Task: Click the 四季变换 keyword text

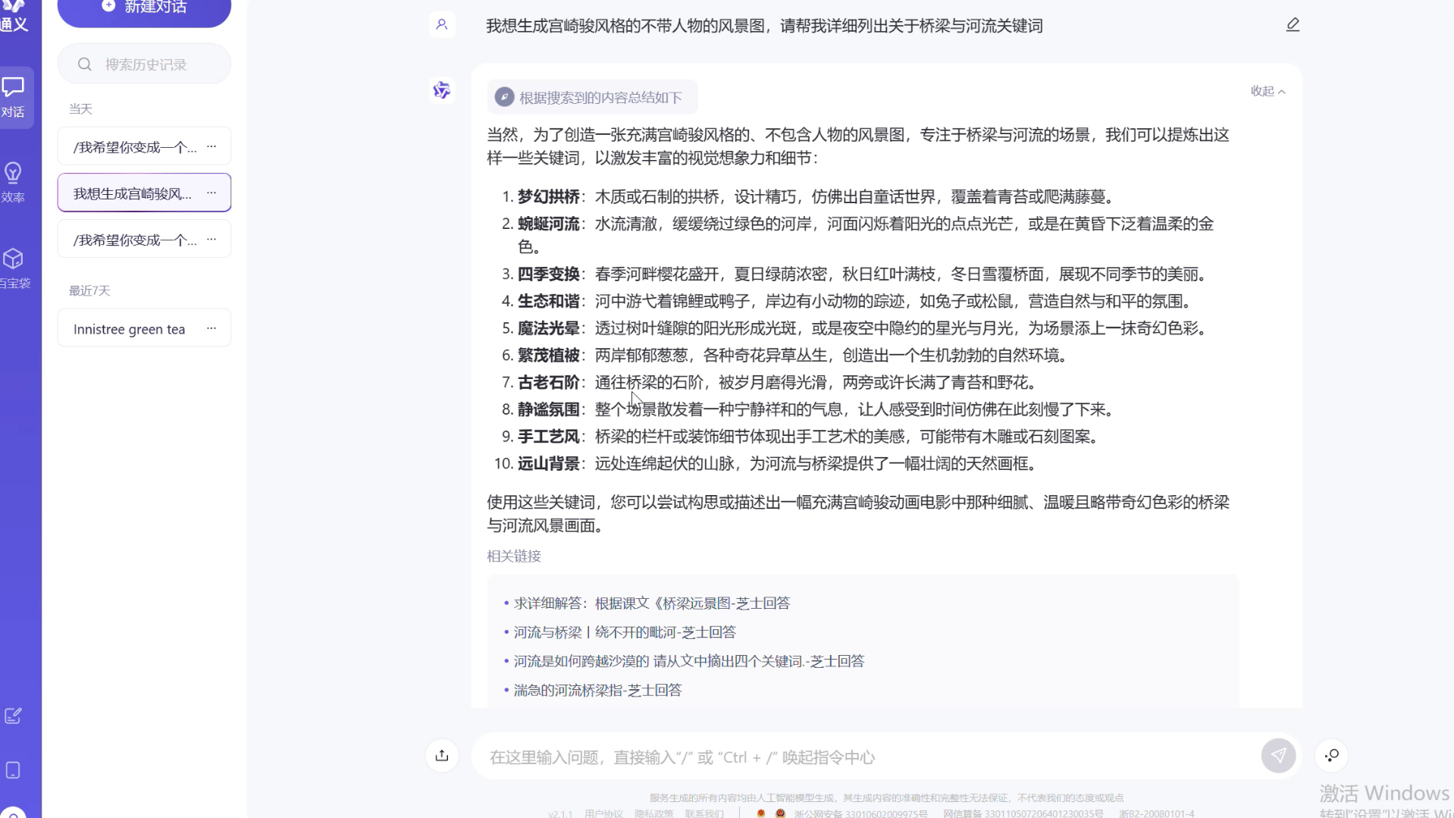Action: point(548,274)
